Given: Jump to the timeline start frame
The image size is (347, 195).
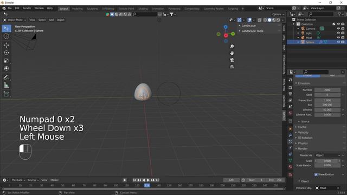Looking at the screenshot, I should [x=134, y=180].
